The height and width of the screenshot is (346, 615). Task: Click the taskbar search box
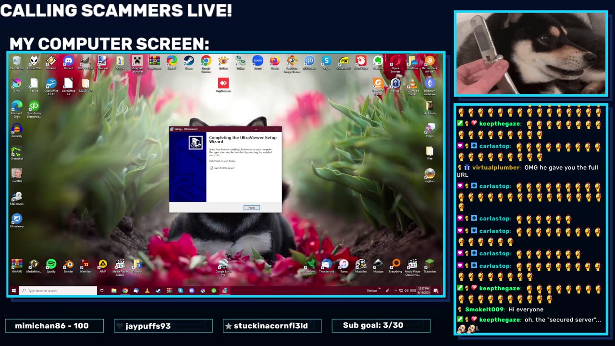tap(58, 291)
